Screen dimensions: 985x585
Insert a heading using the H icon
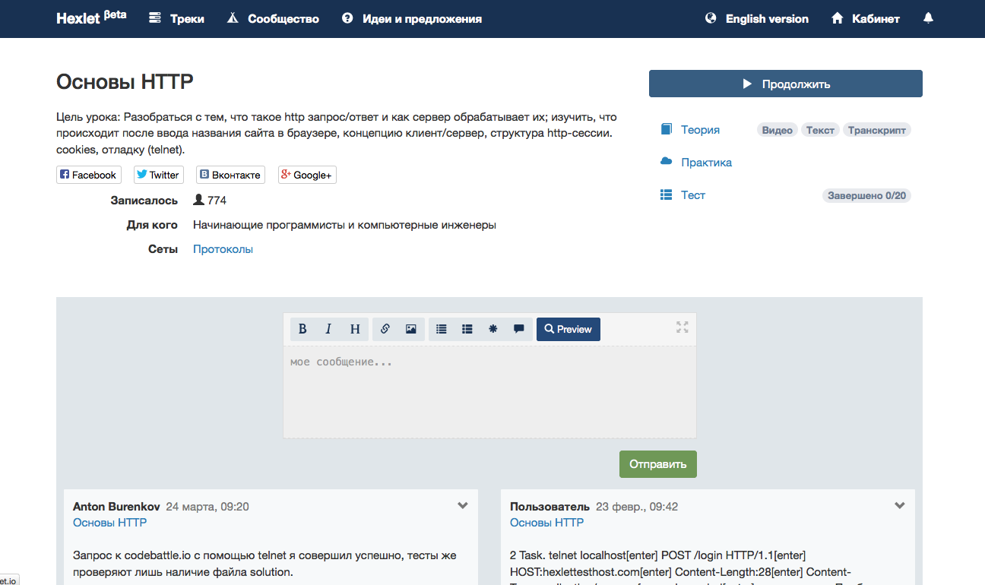click(x=354, y=328)
